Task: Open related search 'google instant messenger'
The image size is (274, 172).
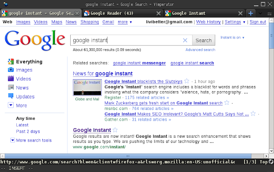Action: pyautogui.click(x=139, y=63)
